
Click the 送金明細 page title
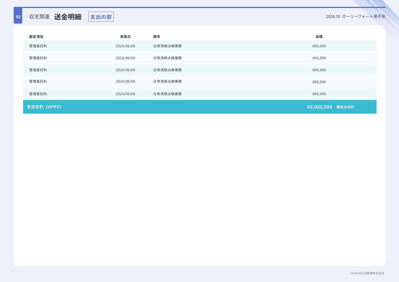tap(68, 17)
